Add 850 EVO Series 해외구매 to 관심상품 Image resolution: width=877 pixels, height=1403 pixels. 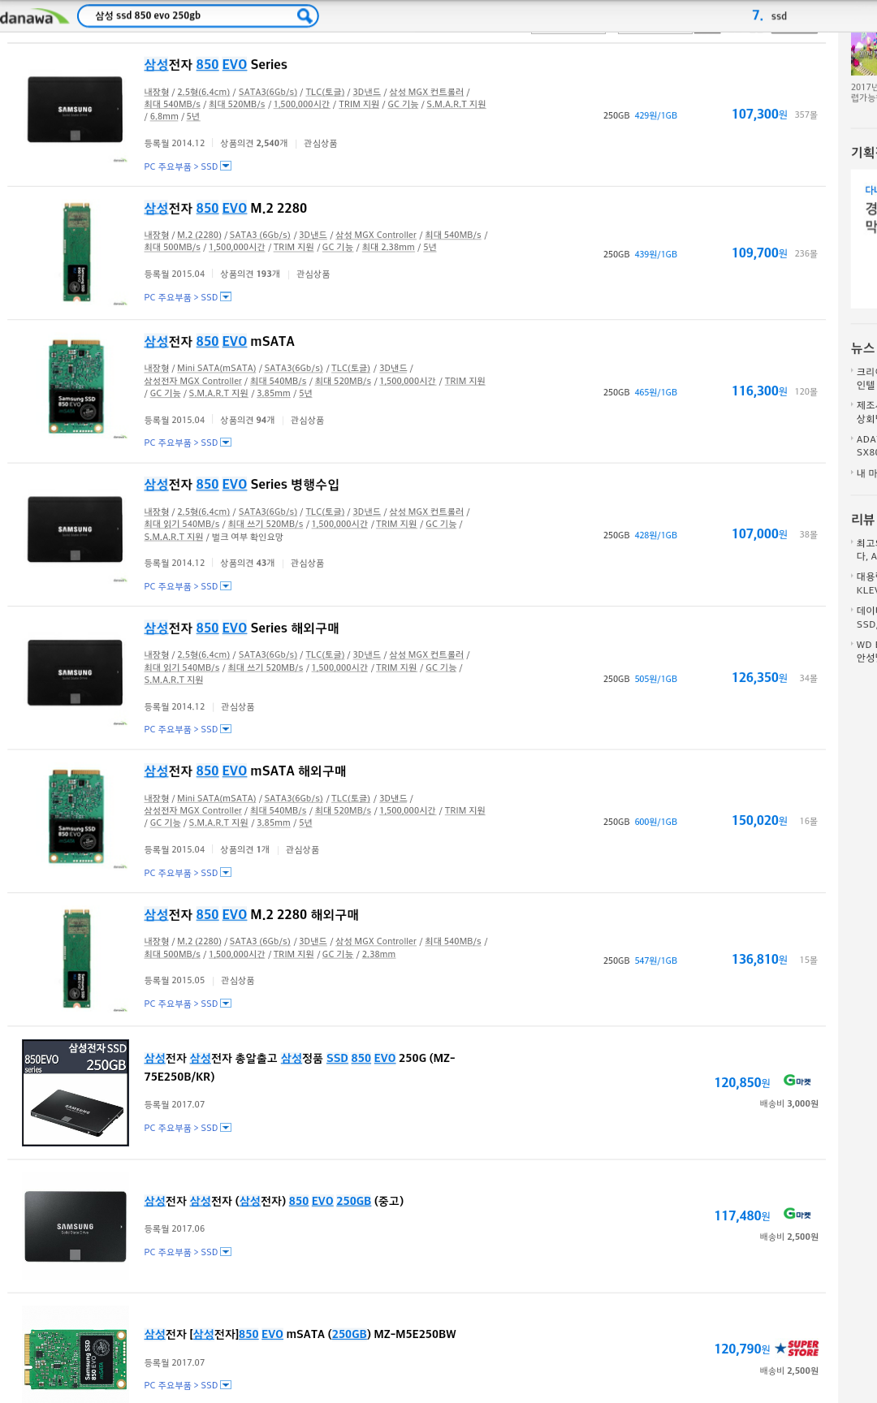tap(238, 706)
